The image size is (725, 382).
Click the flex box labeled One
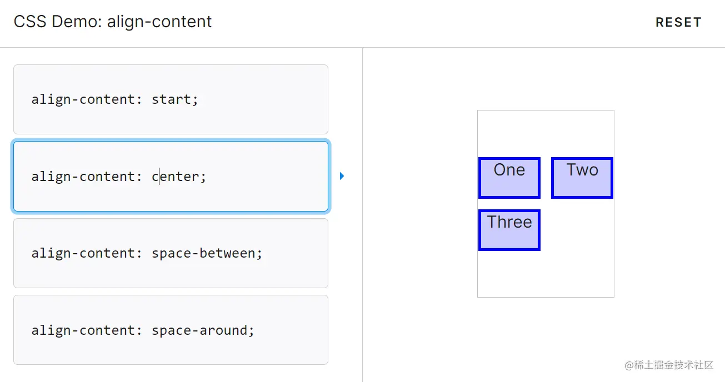point(509,178)
